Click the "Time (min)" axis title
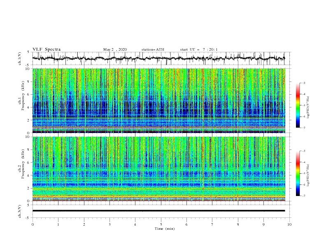Image resolution: width=326 pixels, height=252 pixels. click(165, 229)
